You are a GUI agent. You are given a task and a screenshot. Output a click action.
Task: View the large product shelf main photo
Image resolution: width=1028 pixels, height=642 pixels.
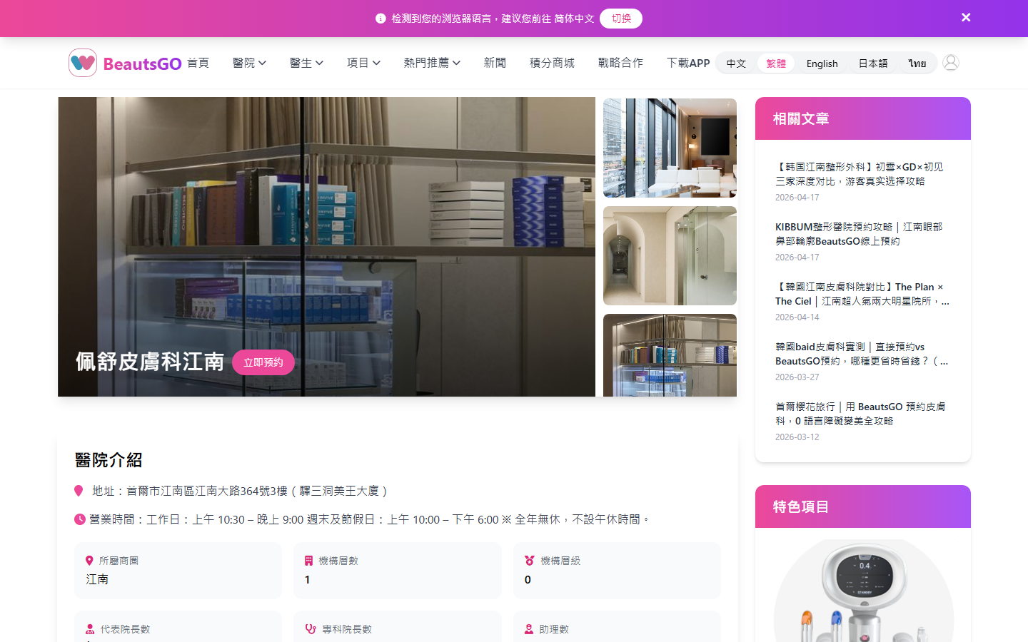[x=326, y=247]
